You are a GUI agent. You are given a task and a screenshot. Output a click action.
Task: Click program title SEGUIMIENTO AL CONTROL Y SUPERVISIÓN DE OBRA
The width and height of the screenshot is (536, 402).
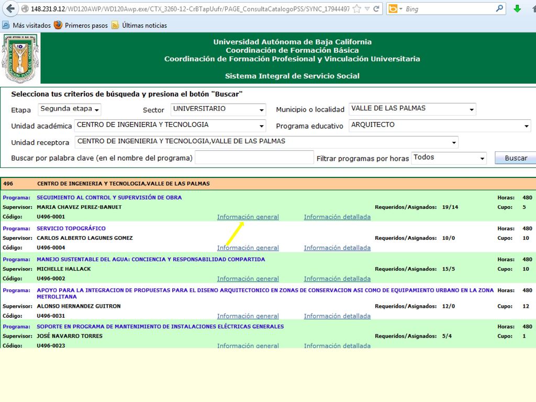tap(109, 197)
